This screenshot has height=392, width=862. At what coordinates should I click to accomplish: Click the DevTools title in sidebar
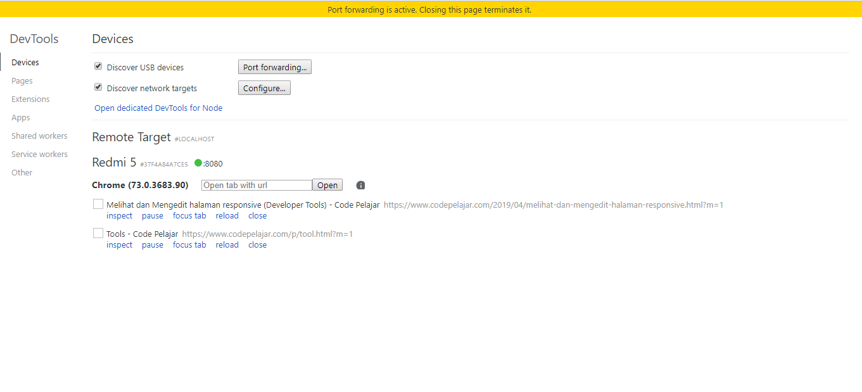34,39
